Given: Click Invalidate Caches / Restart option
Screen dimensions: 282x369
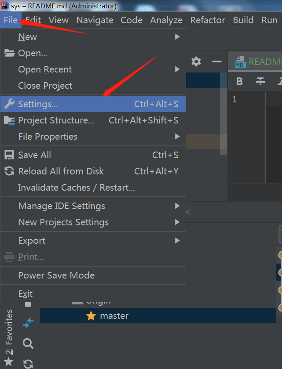Looking at the screenshot, I should coord(77,188).
